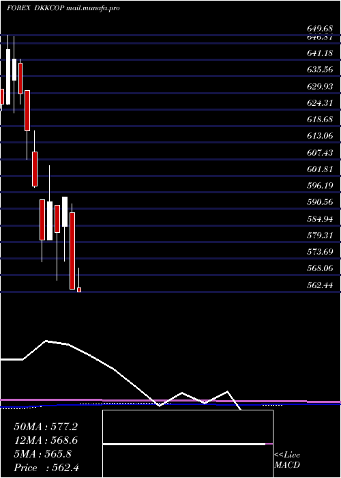The image size is (341, 478).
Task: Click the small last red candle at 562.44
Action: pyautogui.click(x=79, y=290)
